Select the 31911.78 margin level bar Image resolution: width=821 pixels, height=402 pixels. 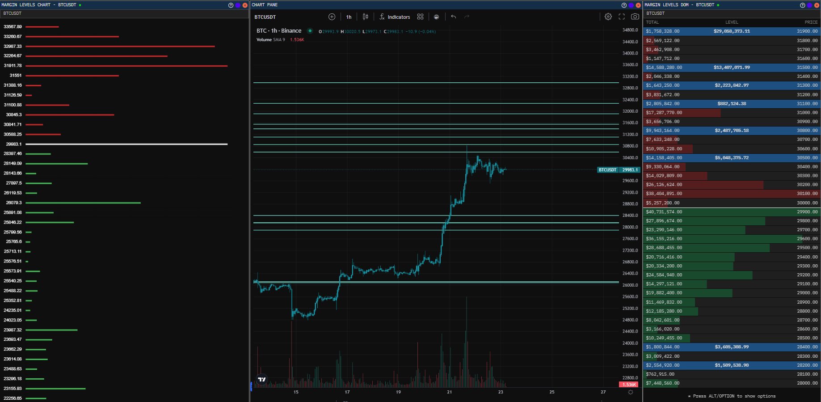click(x=126, y=66)
